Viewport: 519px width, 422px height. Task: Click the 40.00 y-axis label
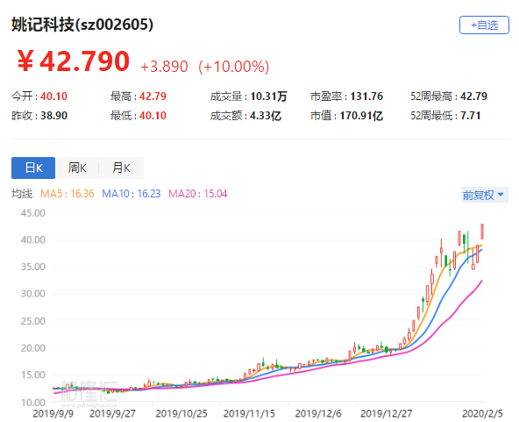[x=33, y=240]
